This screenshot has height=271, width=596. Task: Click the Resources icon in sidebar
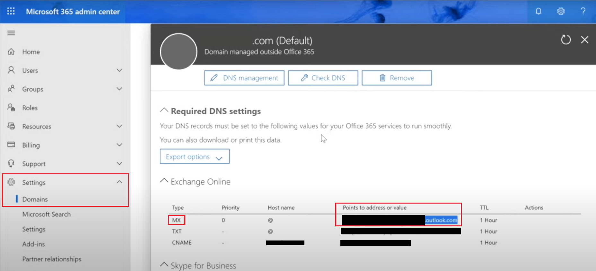pos(11,126)
